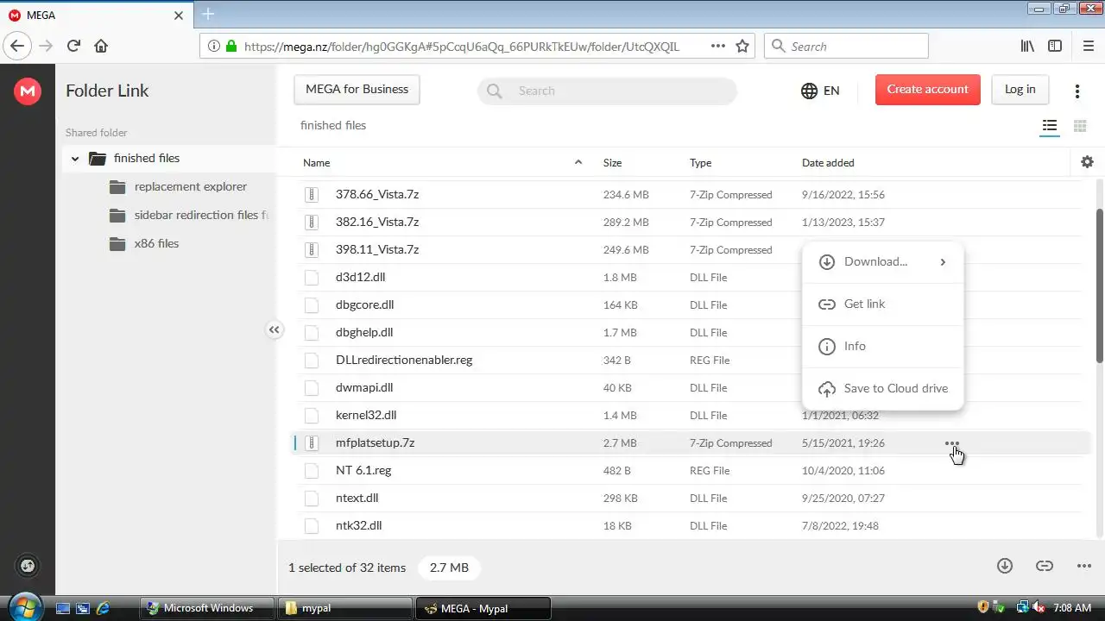Open column settings gear icon

[x=1087, y=162]
